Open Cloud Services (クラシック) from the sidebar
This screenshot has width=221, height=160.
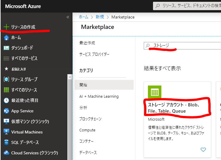coord(35,153)
